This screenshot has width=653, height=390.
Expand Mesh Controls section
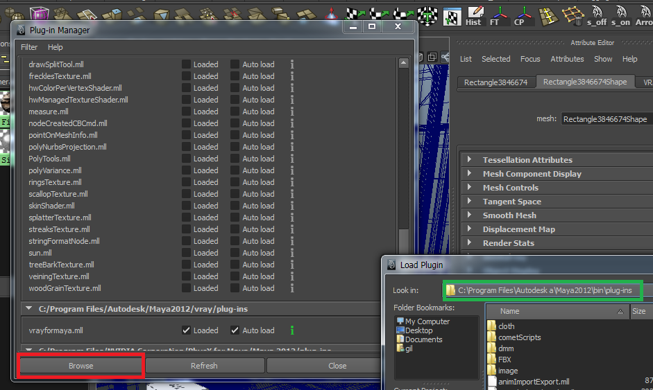[x=470, y=187]
